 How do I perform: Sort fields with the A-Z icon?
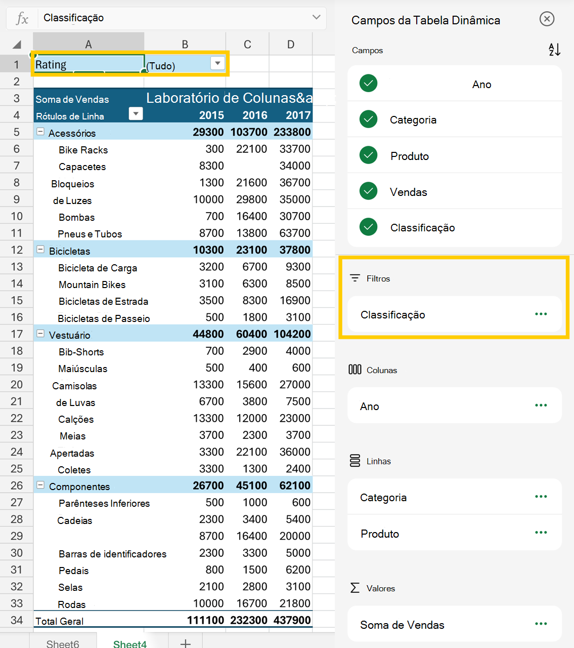[554, 50]
